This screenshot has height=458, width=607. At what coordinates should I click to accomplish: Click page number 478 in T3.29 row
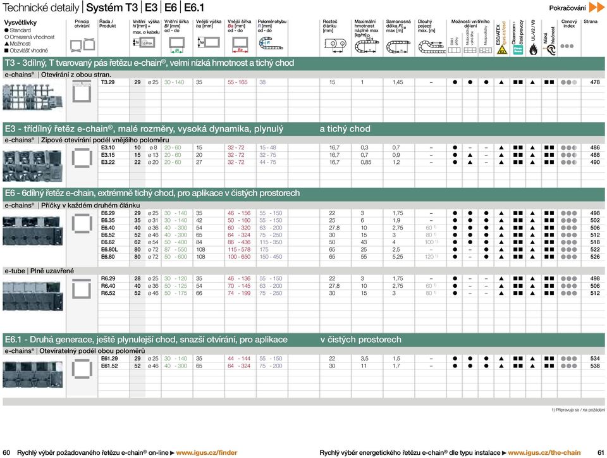click(595, 82)
